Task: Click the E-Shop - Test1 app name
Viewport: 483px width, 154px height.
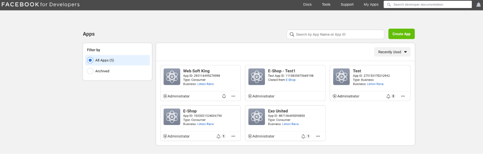Action: pyautogui.click(x=281, y=71)
